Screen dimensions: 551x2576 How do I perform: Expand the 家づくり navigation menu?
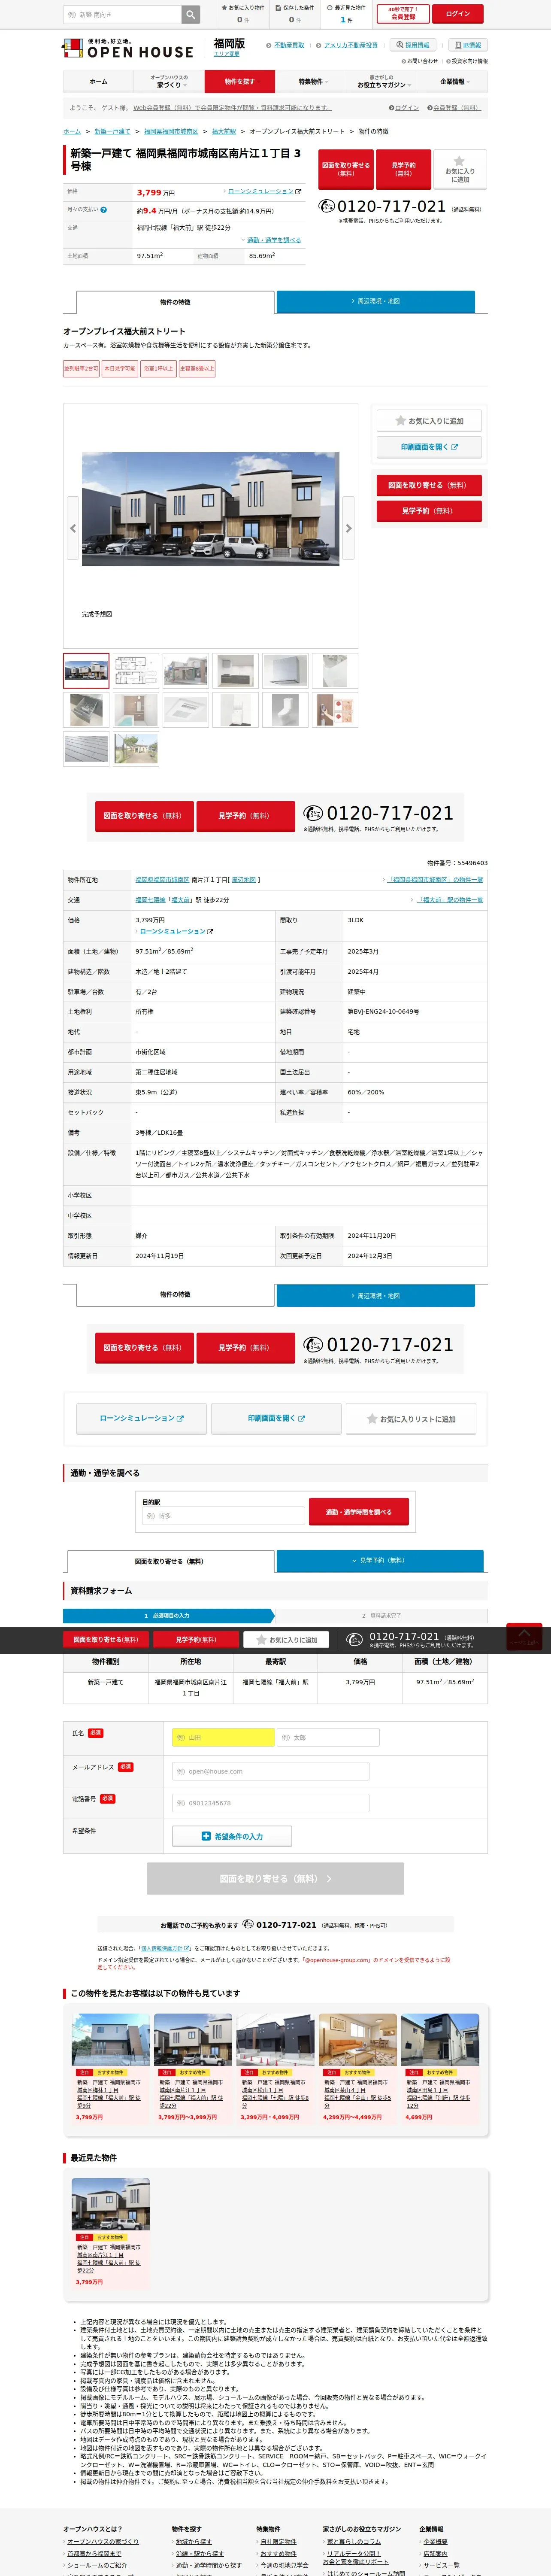[169, 82]
